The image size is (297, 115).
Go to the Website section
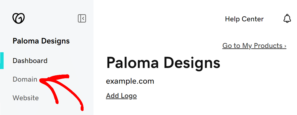point(26,98)
